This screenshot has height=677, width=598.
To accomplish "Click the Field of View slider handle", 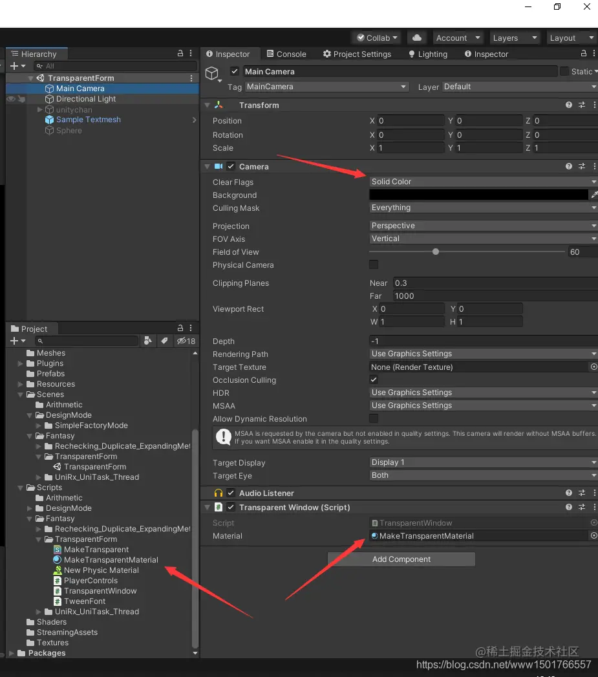I will 436,252.
